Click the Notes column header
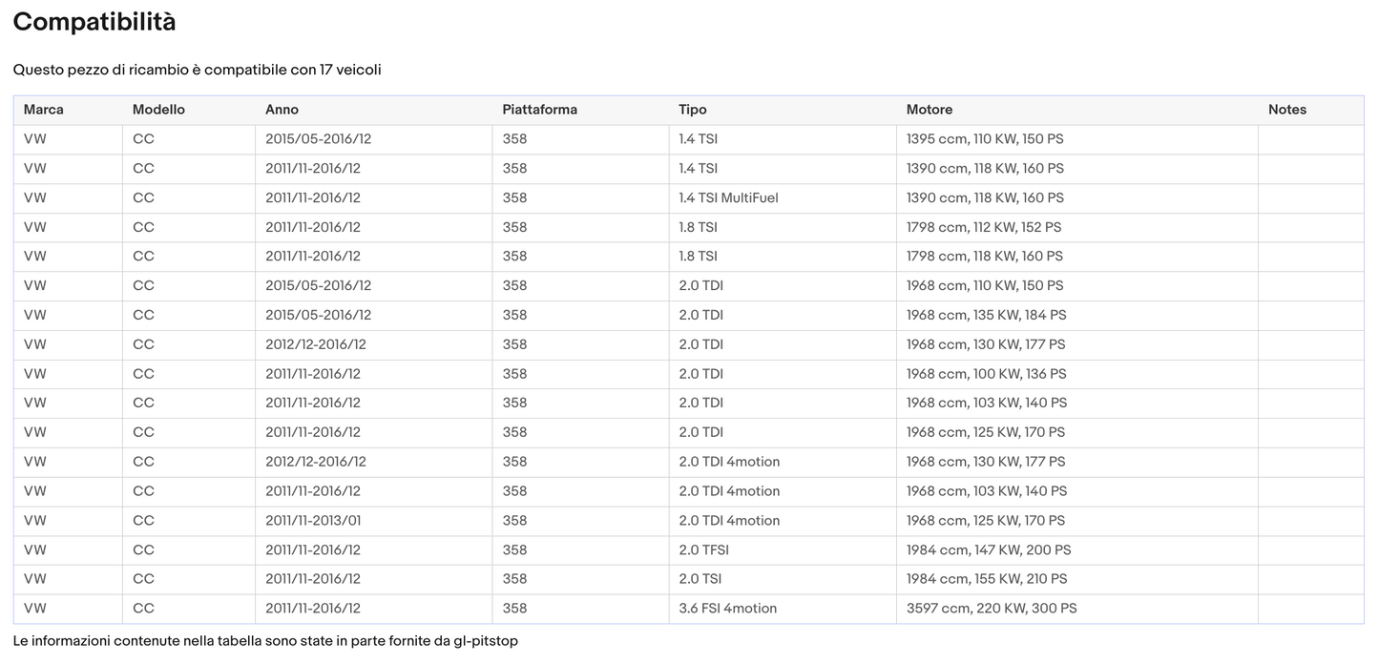 [1286, 110]
